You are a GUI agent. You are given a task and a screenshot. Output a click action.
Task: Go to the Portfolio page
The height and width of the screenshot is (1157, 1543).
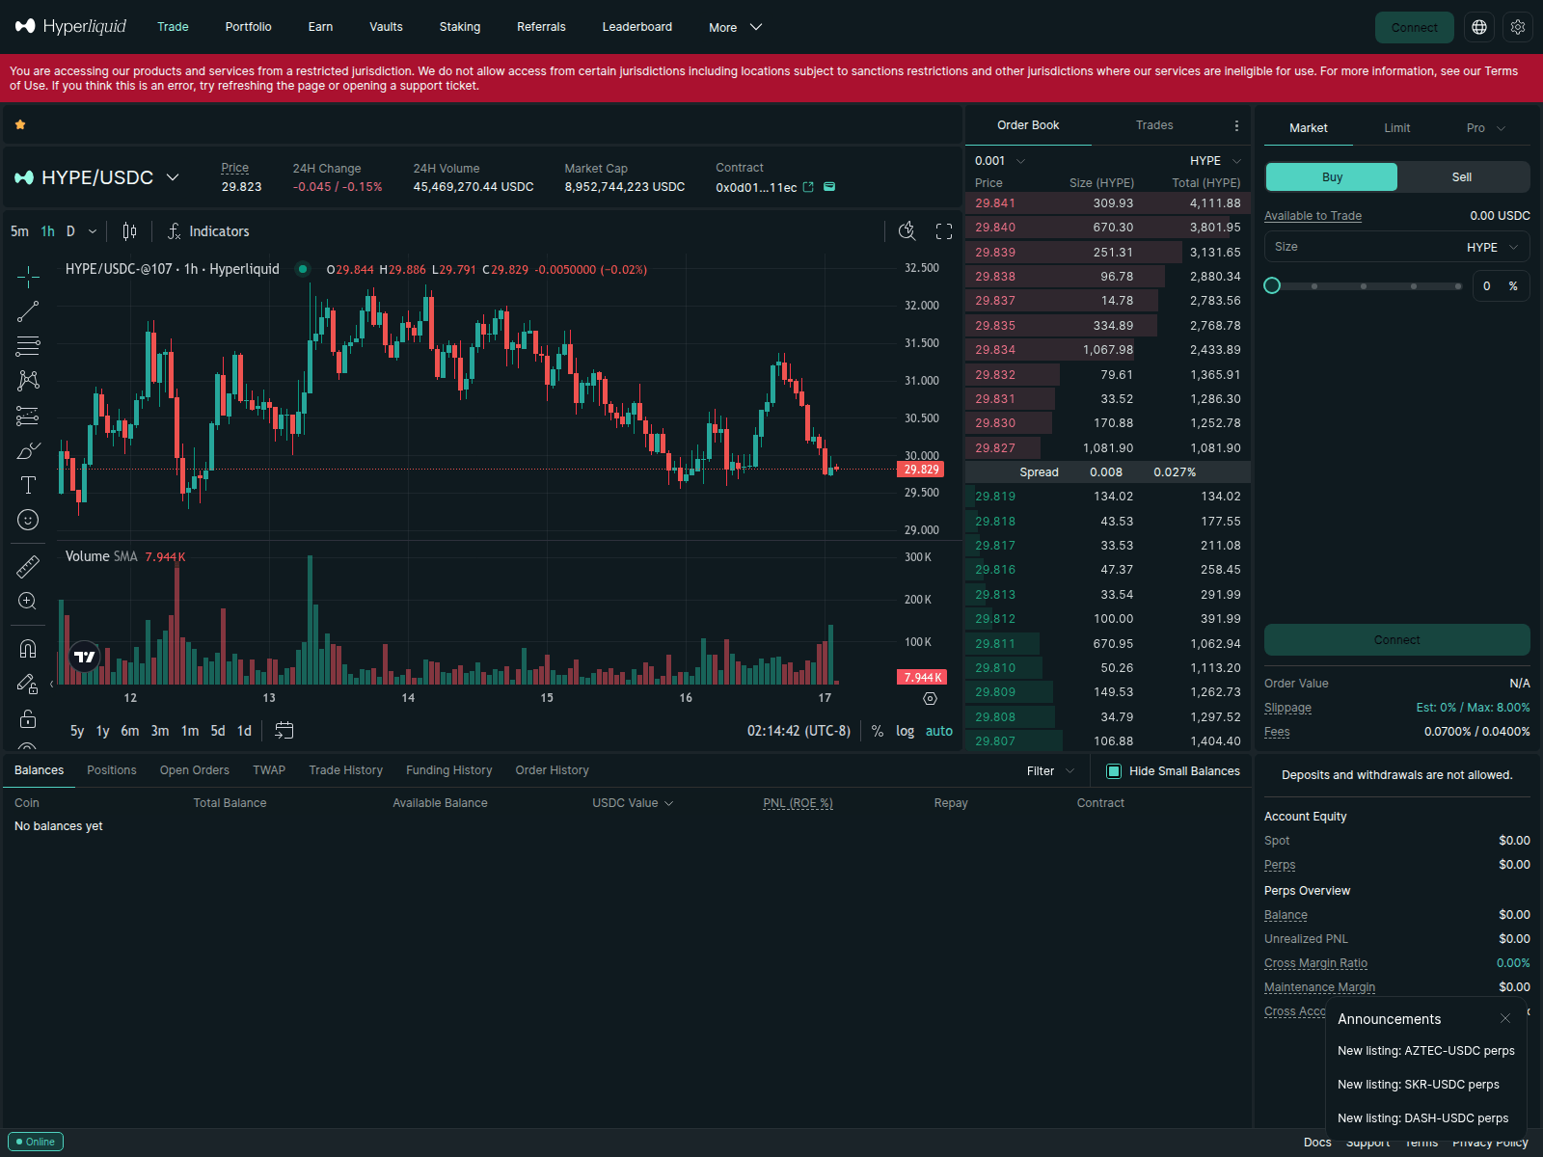click(x=248, y=27)
